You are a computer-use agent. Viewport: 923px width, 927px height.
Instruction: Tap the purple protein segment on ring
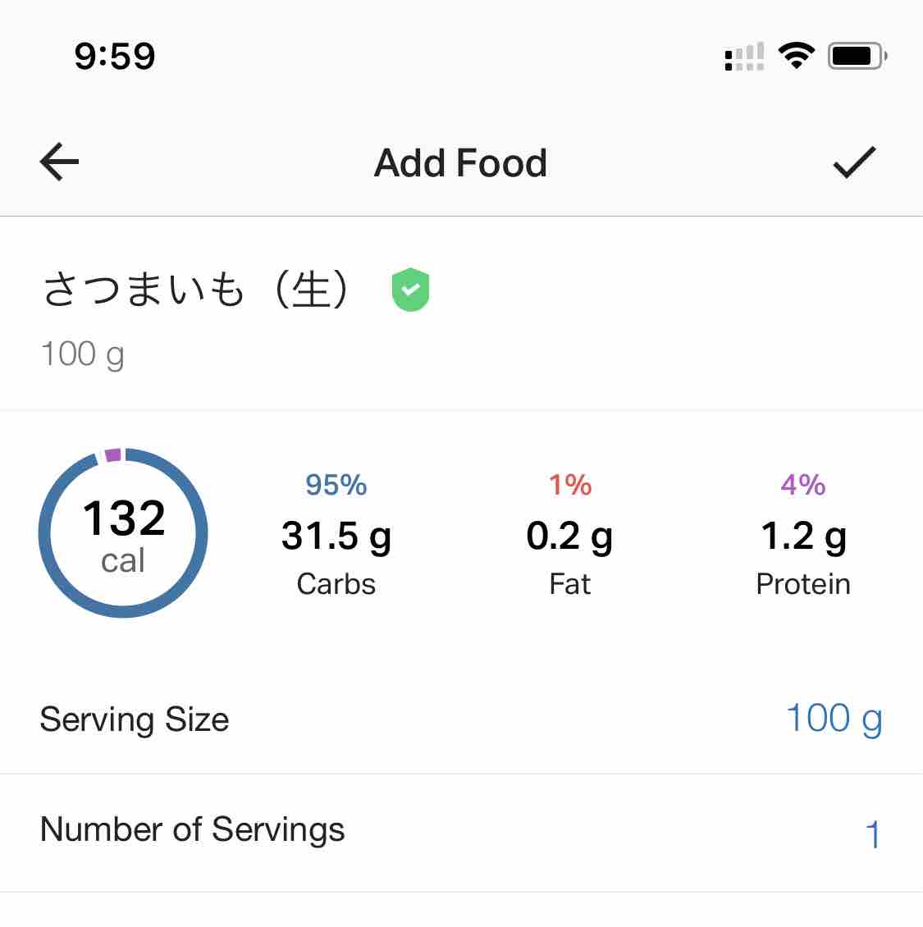click(x=112, y=455)
